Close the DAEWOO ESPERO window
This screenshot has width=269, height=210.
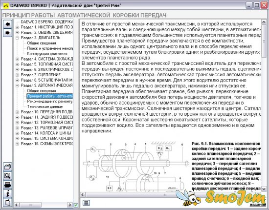click(265, 5)
